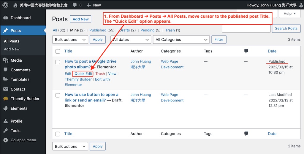304x154 pixels.
Task: Show Published (55) posts filter
Action: point(102,30)
